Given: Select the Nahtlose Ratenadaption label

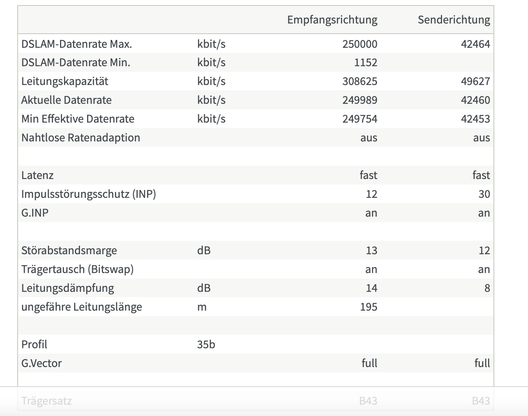Looking at the screenshot, I should 80,138.
